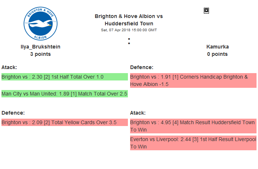This screenshot has height=169, width=258.
Task: Click the Brighton & Hove Albion club crest
Action: point(41,23)
